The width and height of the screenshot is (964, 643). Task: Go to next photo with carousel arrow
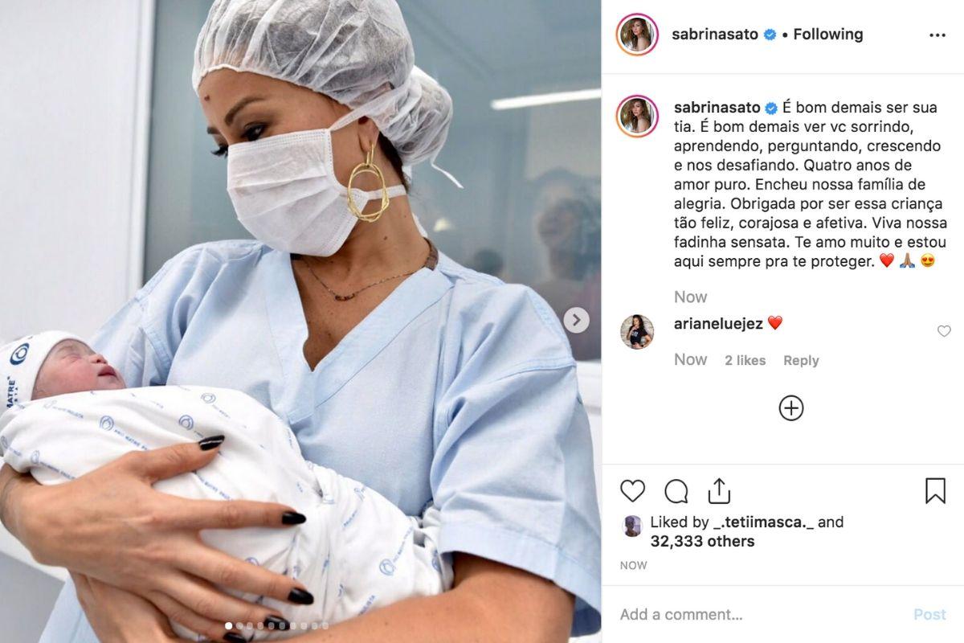coord(575,320)
